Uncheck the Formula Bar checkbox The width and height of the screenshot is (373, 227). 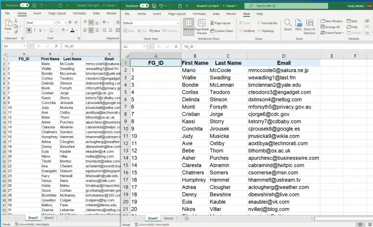[259, 23]
